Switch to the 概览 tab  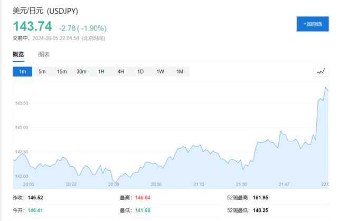[x=18, y=54]
